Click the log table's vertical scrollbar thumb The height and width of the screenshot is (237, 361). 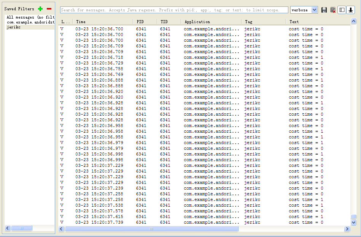pyautogui.click(x=354, y=217)
